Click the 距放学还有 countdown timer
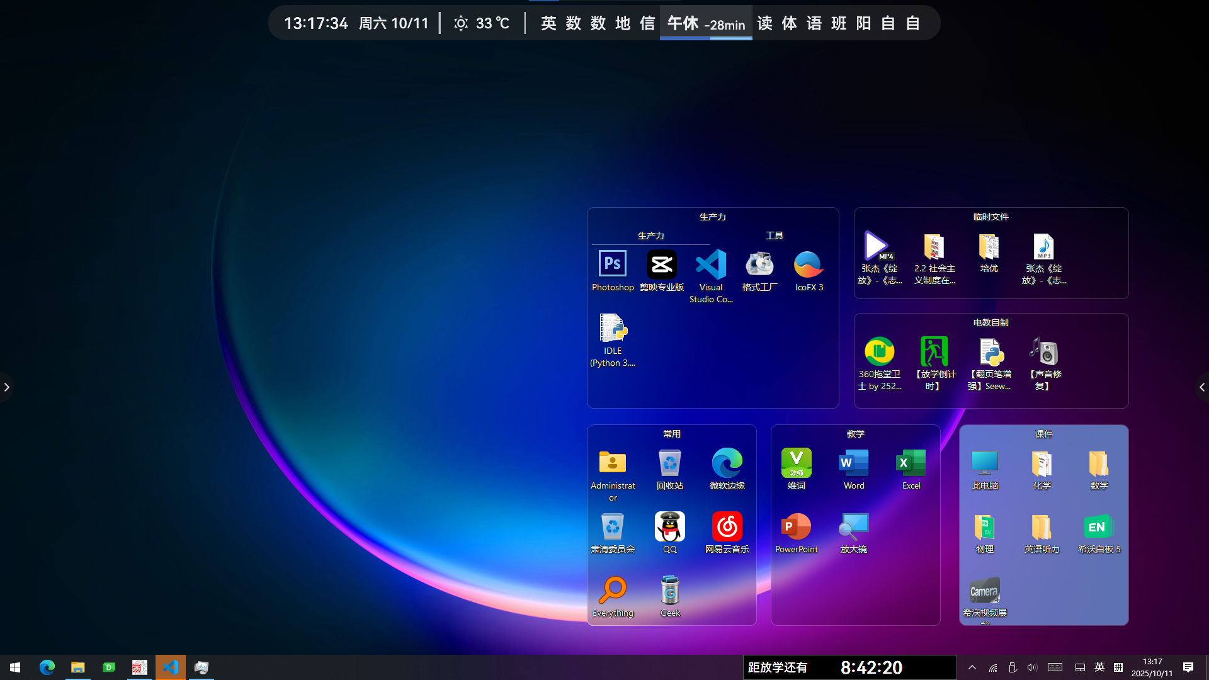Viewport: 1209px width, 680px height. 849,667
